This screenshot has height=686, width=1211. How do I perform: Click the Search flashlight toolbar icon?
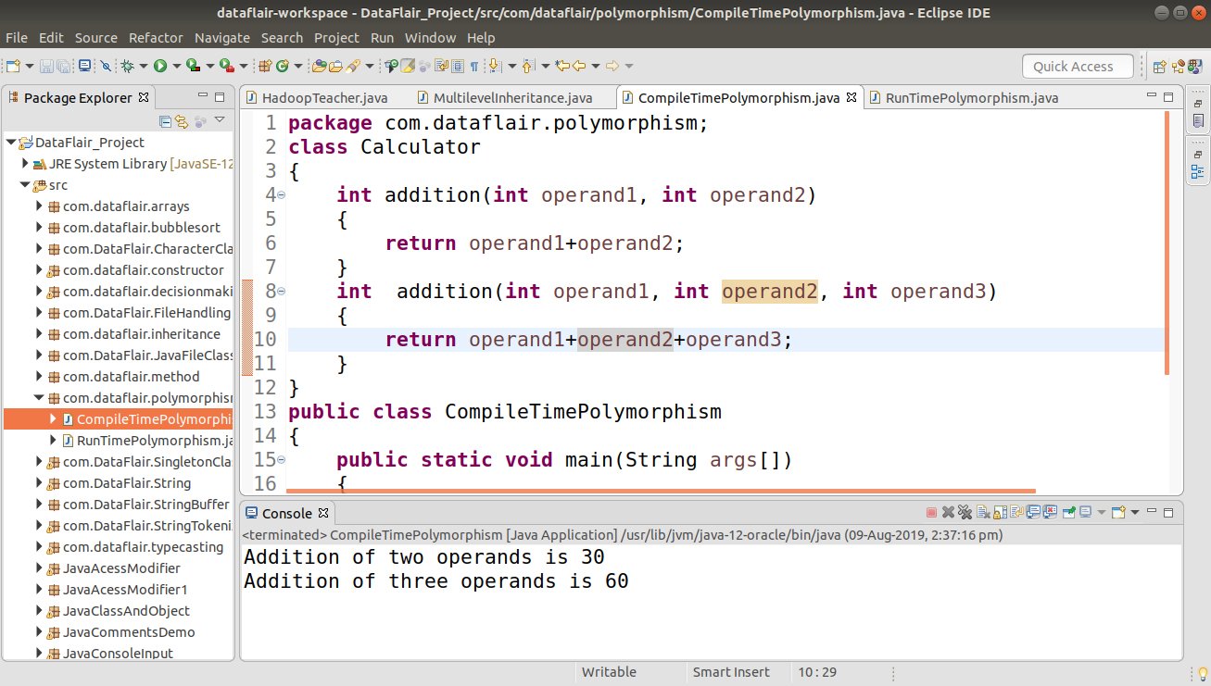coord(352,66)
